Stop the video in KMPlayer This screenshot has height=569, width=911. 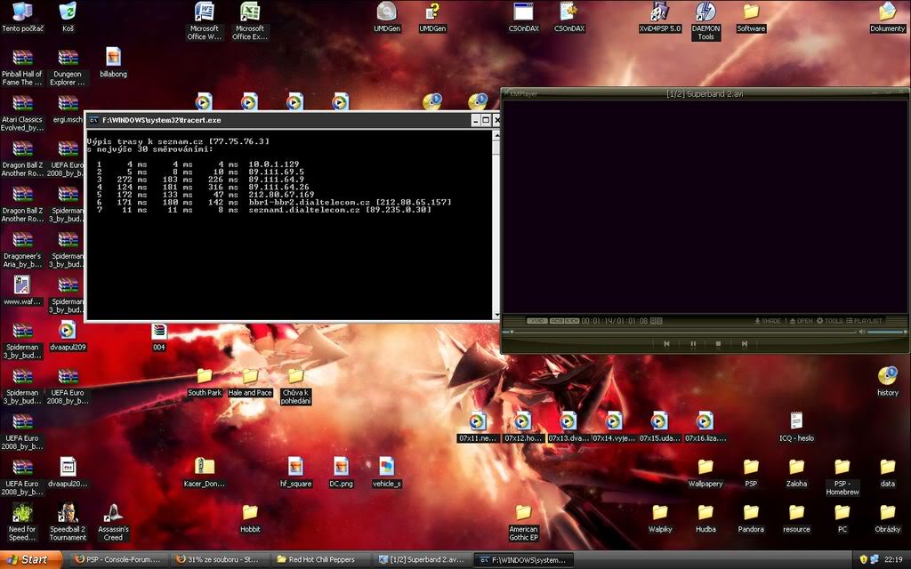(x=718, y=343)
